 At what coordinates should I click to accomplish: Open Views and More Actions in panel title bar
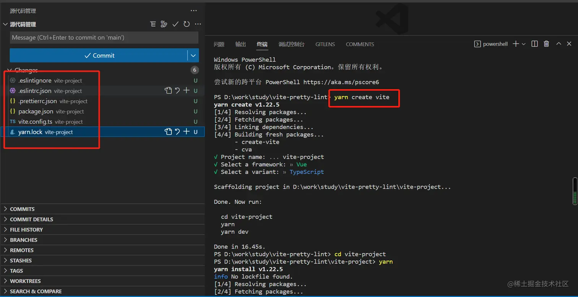pyautogui.click(x=194, y=11)
